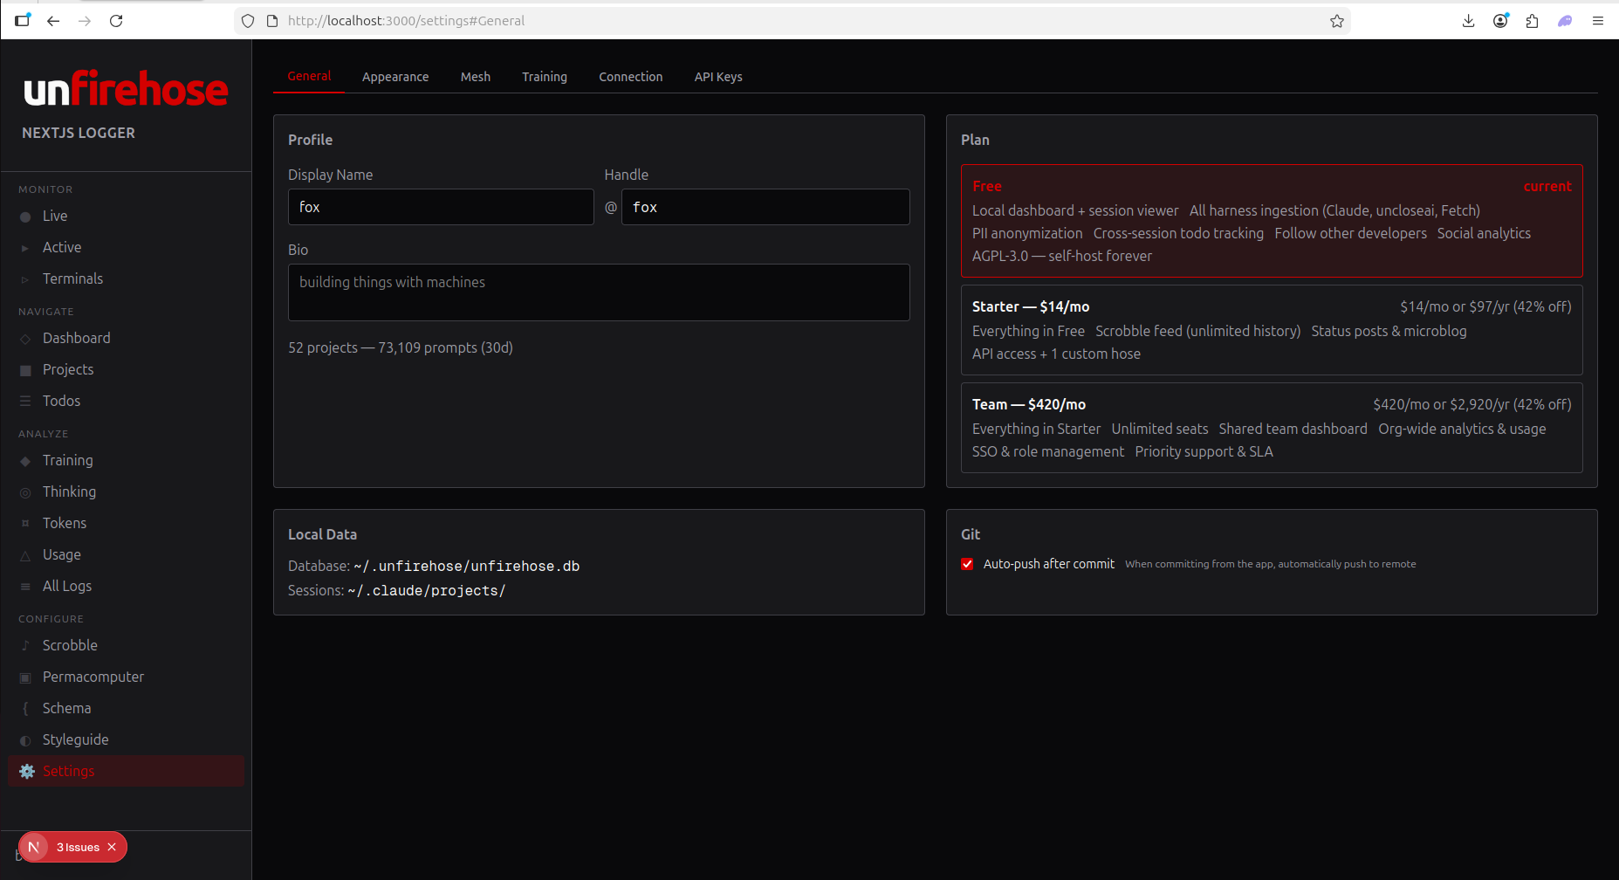Viewport: 1619px width, 880px height.
Task: Click the browser extensions puzzle icon
Action: pyautogui.click(x=1532, y=21)
